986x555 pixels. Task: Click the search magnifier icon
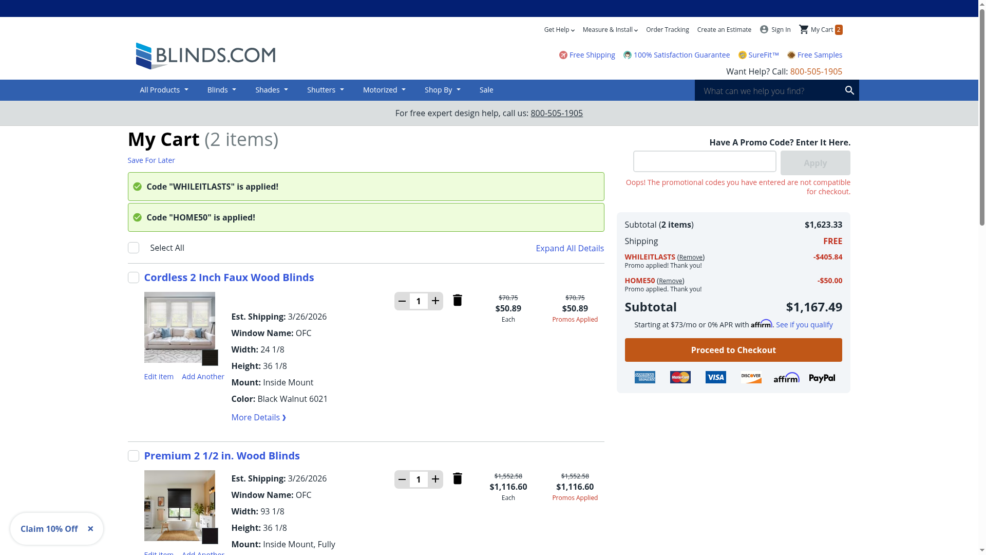[x=849, y=90]
